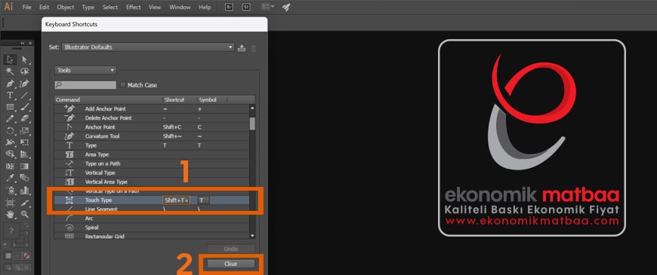Screen dimensions: 657x275
Task: Open the Select menu
Action: click(x=110, y=7)
